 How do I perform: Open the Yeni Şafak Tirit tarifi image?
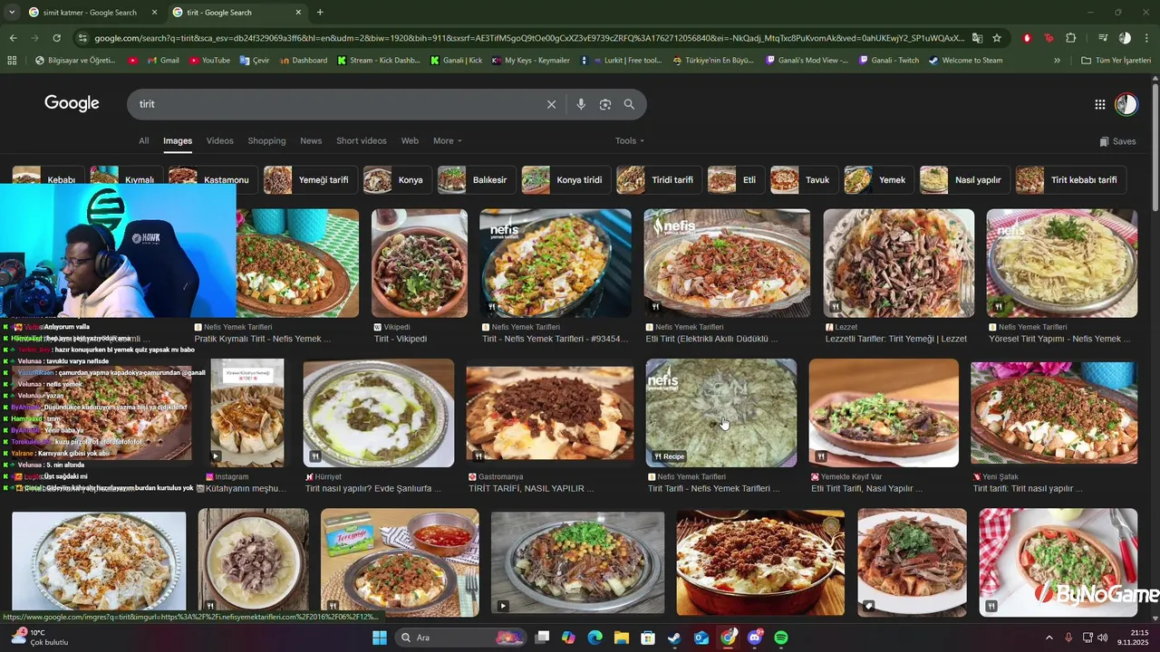click(1054, 413)
